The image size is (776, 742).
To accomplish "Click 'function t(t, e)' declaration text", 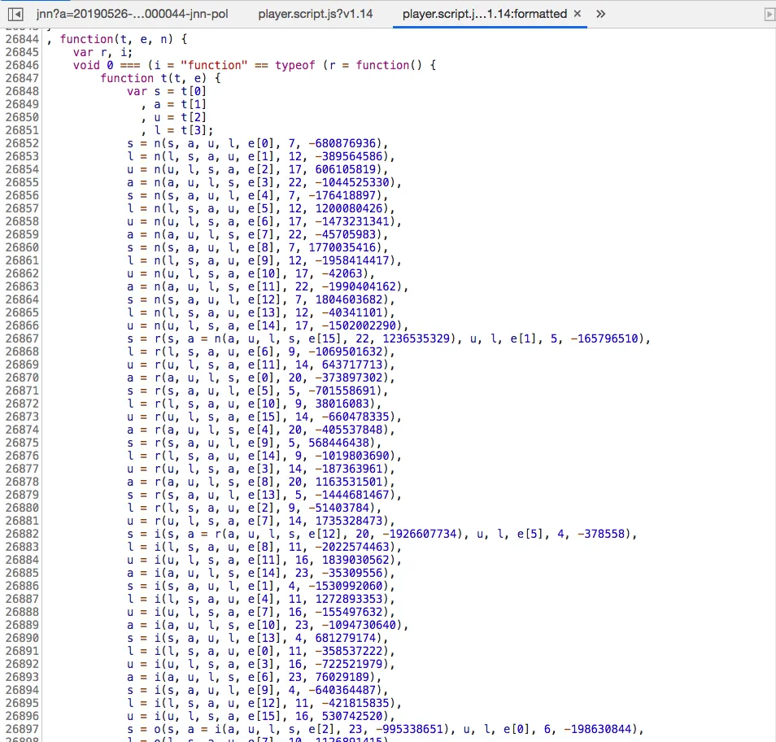I will [154, 78].
